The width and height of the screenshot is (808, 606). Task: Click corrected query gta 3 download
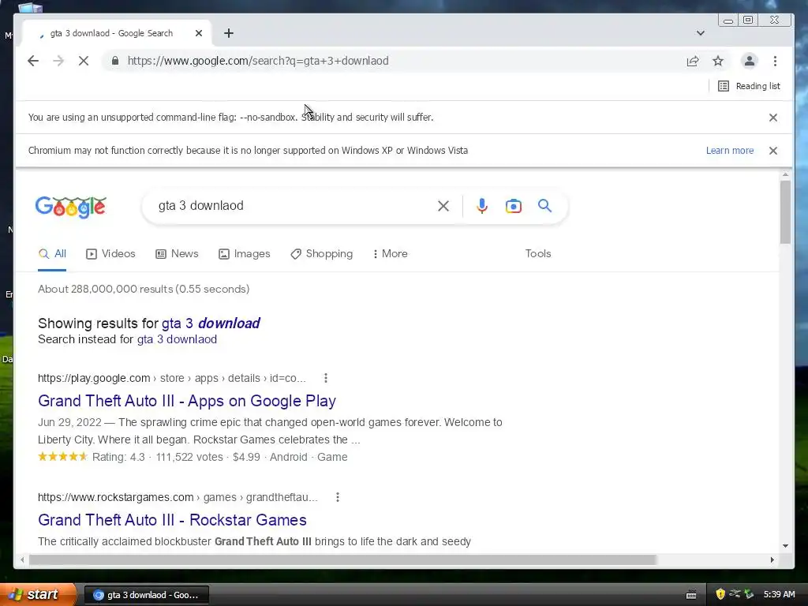(211, 323)
